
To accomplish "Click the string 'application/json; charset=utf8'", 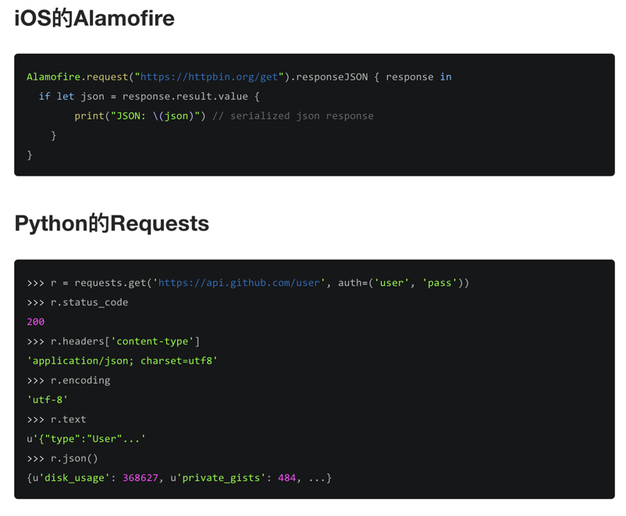I will 123,361.
